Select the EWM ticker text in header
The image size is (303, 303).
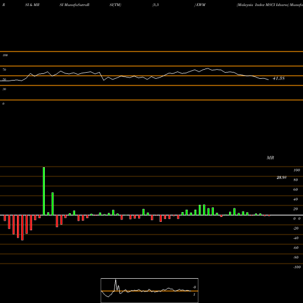pyautogui.click(x=201, y=5)
